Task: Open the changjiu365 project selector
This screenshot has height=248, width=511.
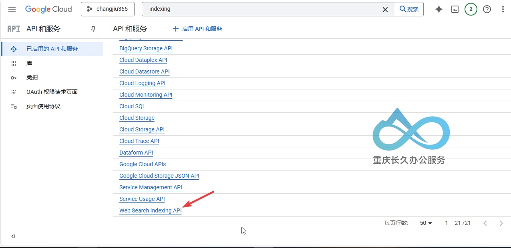Action: pyautogui.click(x=108, y=9)
